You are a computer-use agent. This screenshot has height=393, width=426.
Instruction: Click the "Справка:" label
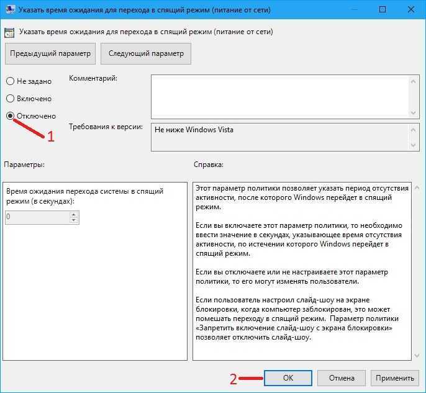click(209, 165)
